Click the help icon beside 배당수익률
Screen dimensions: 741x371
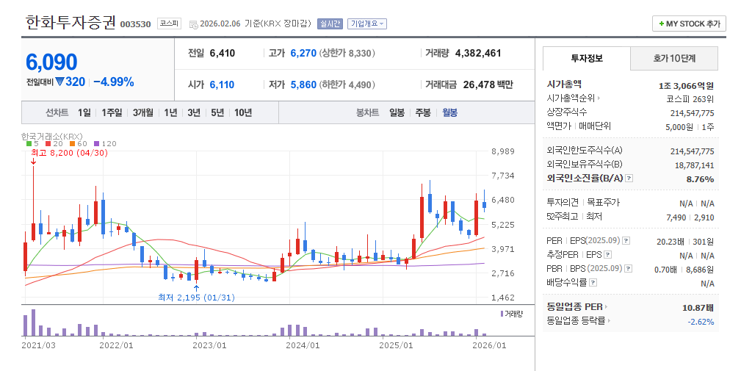pos(593,283)
